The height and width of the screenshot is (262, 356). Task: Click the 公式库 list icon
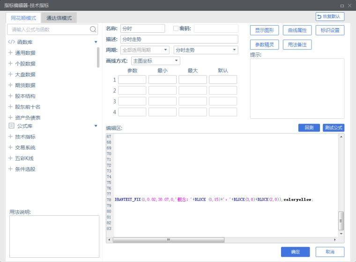click(x=11, y=126)
